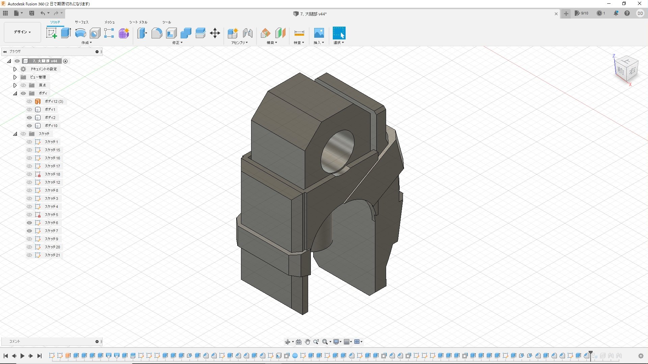Click the Insert image icon
The height and width of the screenshot is (364, 648).
tap(319, 33)
